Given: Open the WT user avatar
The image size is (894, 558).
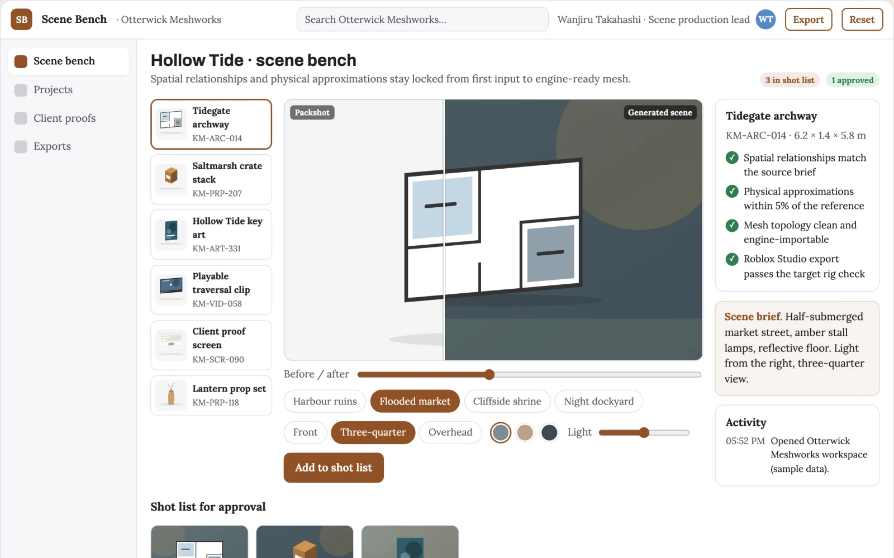Looking at the screenshot, I should [765, 20].
